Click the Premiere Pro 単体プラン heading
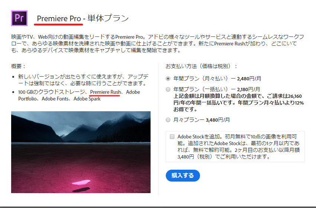 pyautogui.click(x=83, y=18)
